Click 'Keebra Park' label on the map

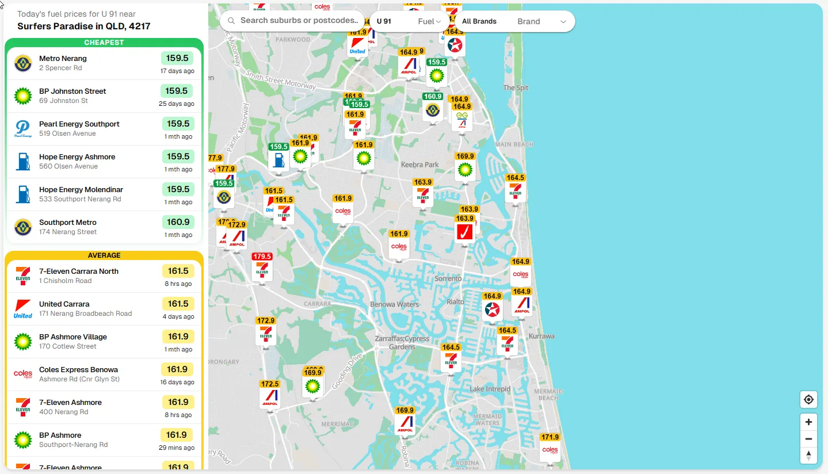pyautogui.click(x=419, y=165)
